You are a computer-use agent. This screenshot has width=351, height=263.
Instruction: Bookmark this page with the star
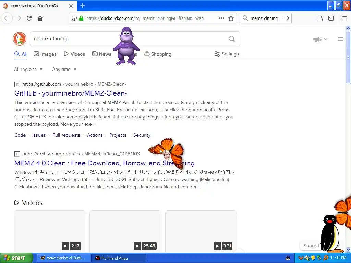click(x=231, y=18)
